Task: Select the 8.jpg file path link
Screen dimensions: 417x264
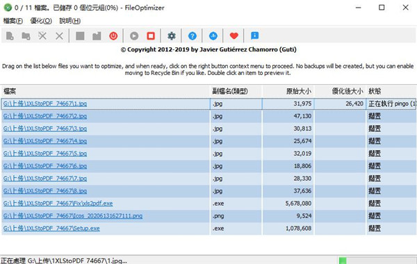Action: [x=45, y=191]
